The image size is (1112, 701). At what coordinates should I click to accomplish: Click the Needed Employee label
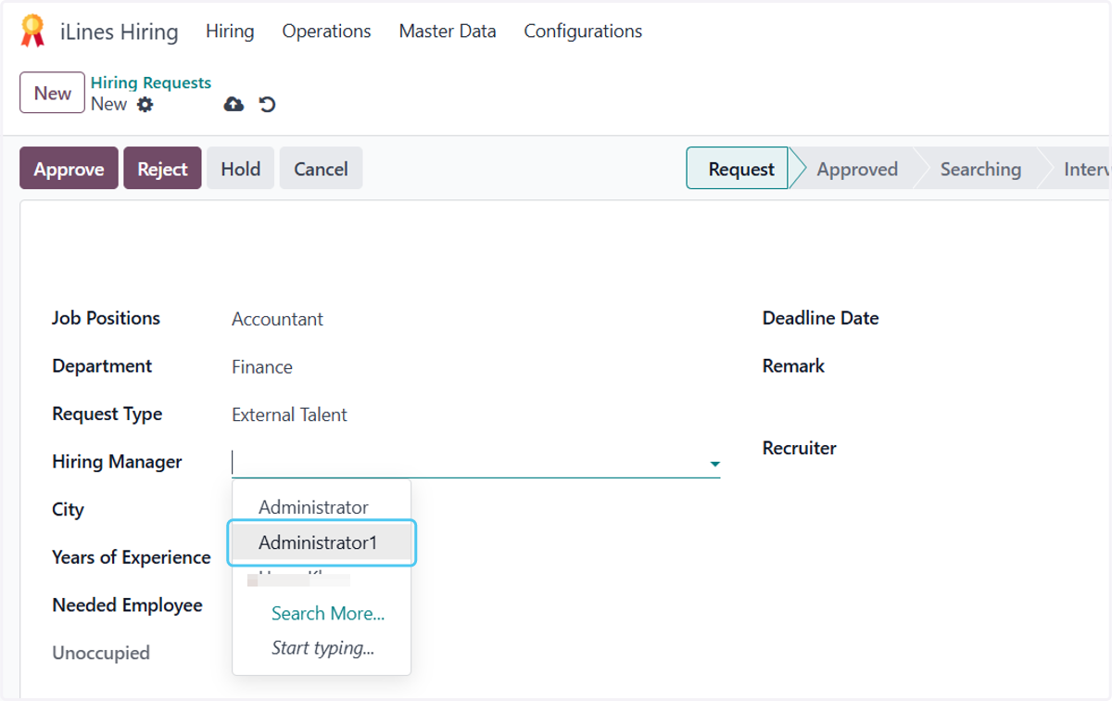[127, 605]
